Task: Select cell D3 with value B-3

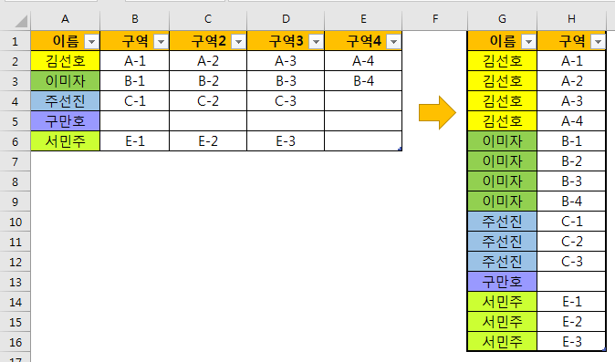Action: pyautogui.click(x=286, y=81)
